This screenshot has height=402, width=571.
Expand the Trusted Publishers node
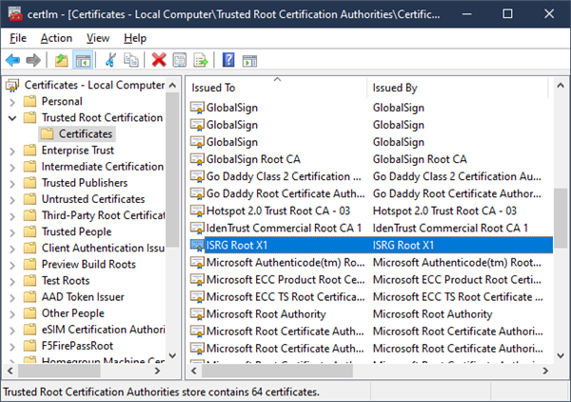12,183
